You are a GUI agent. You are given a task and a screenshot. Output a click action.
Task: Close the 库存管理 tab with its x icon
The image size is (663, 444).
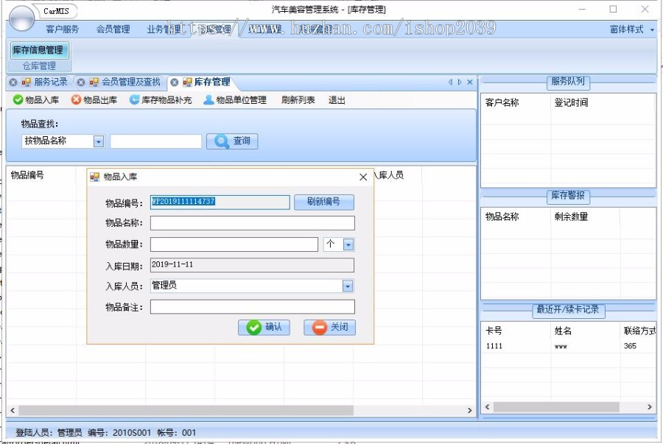pos(174,82)
